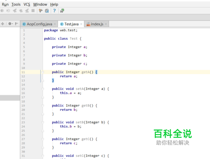Switch to the AopConfig.java tab
This screenshot has height=159, width=210.
39,24
